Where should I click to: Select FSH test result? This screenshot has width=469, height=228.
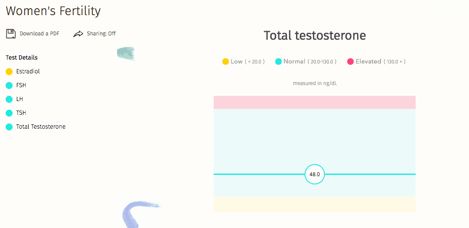(21, 85)
